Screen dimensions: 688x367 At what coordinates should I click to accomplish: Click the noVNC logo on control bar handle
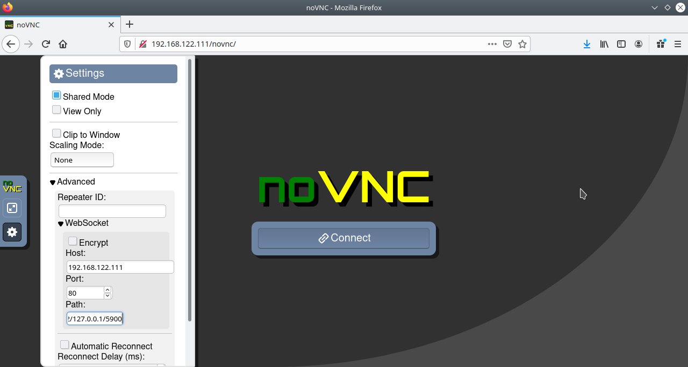[12, 186]
